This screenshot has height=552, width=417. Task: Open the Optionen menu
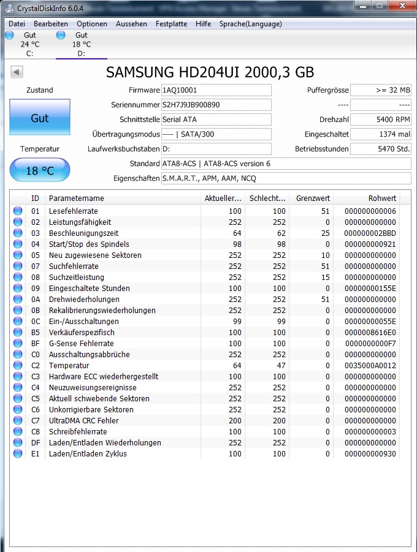coord(92,24)
